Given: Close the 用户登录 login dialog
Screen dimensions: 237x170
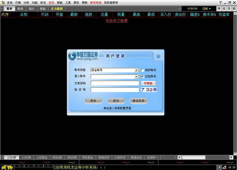Looking at the screenshot, I should coord(158,57).
